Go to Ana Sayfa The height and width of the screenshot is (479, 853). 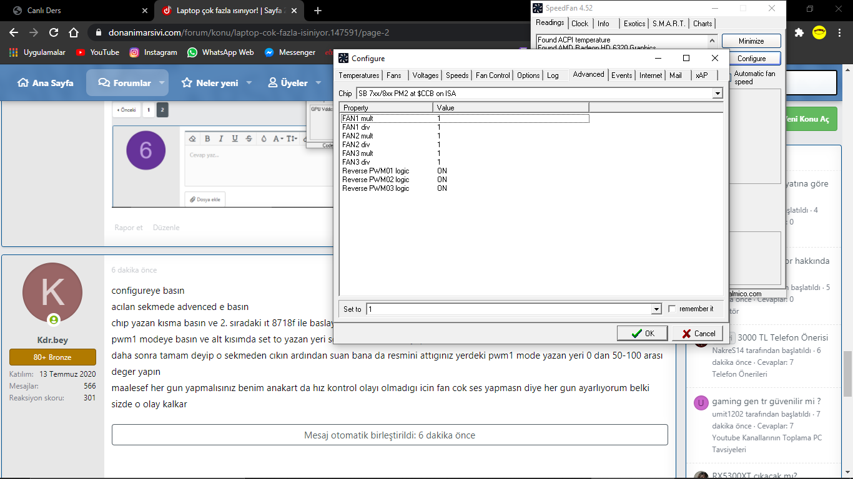point(46,83)
